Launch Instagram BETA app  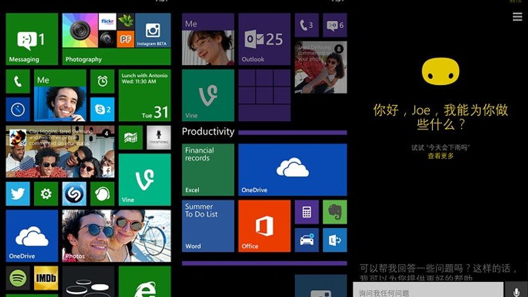click(153, 30)
